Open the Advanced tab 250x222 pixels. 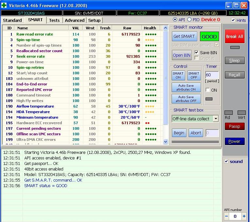[75, 20]
